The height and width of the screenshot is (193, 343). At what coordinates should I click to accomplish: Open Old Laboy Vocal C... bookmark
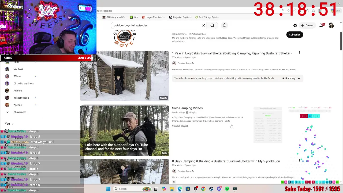point(114,17)
